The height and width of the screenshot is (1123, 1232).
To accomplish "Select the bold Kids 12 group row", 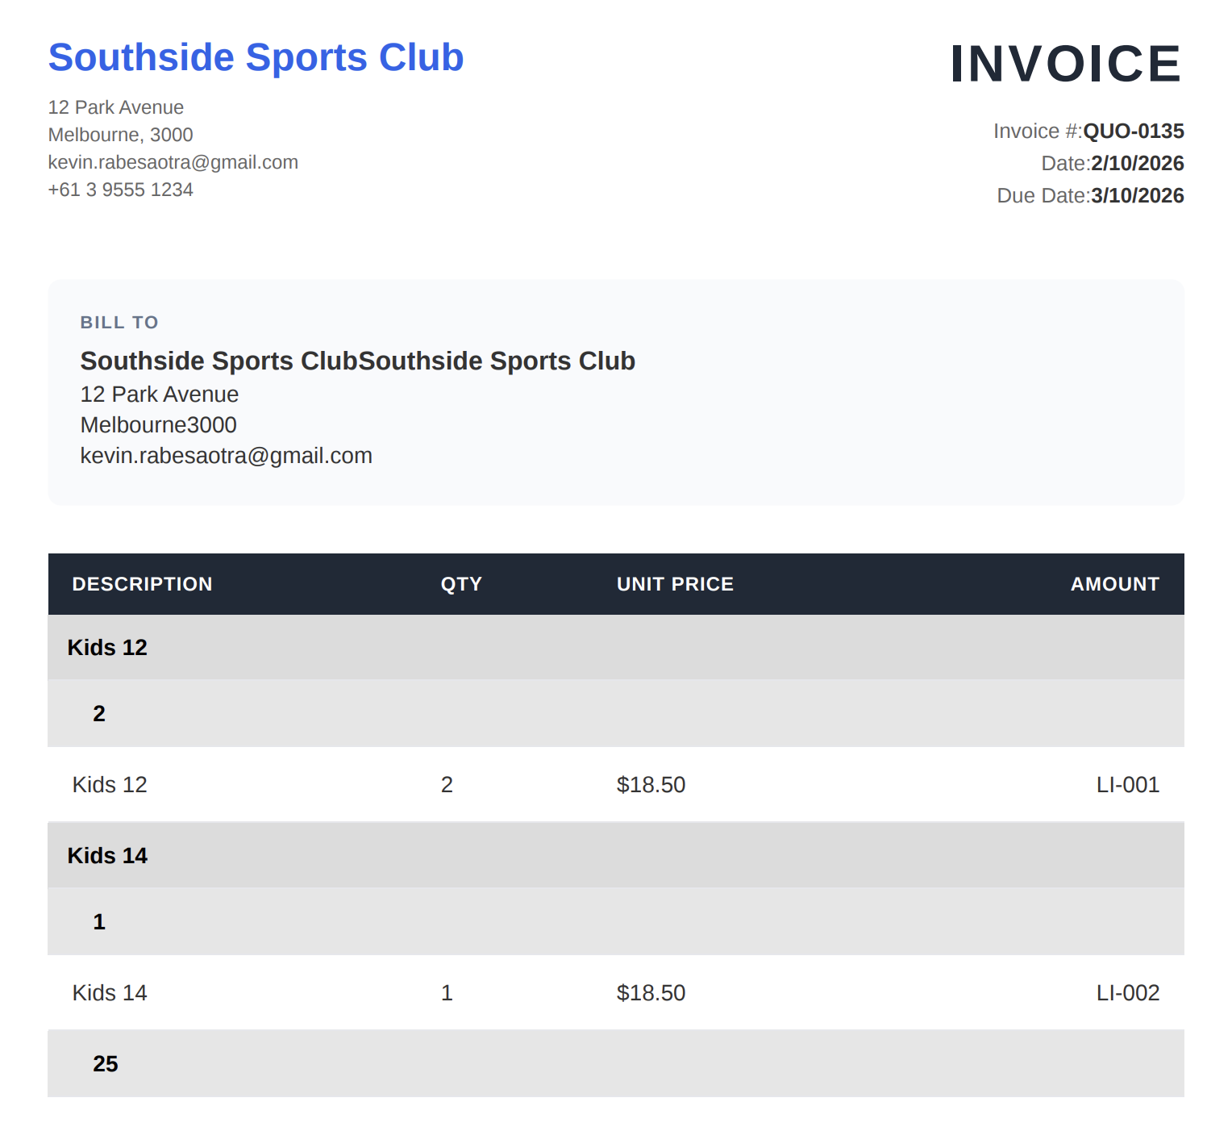I will [107, 648].
